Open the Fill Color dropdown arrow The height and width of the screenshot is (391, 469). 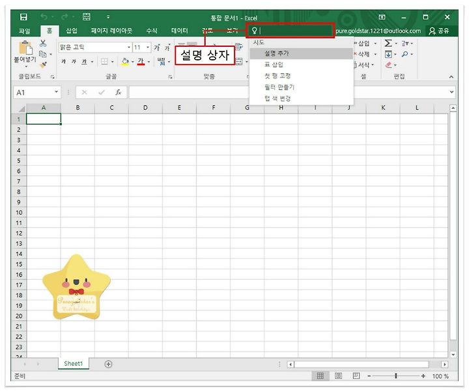[x=132, y=62]
